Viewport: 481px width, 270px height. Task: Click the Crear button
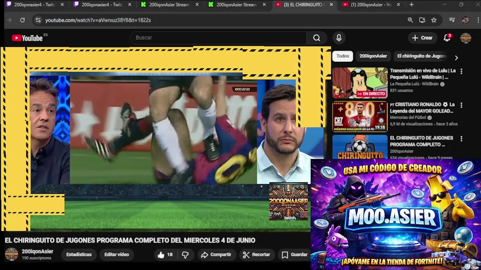tap(422, 38)
